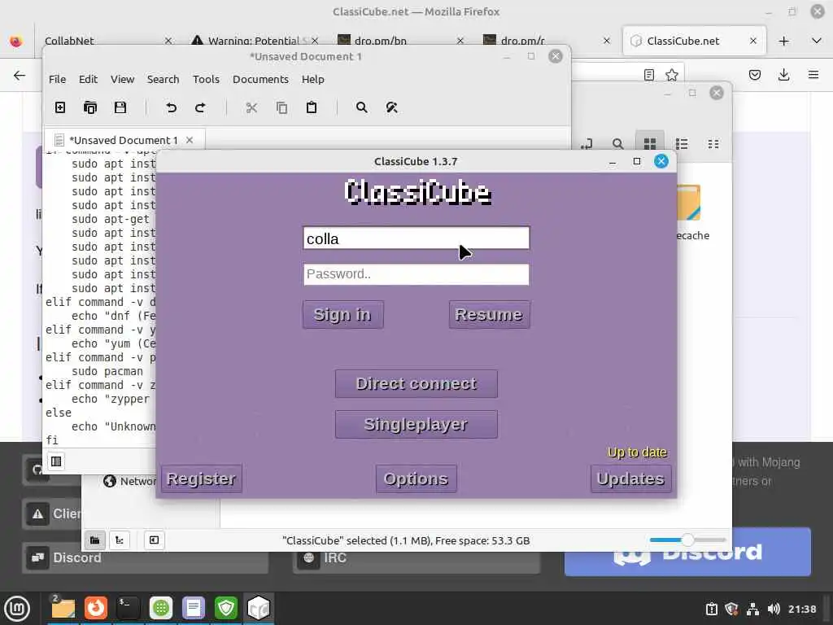
Task: Focus the username field containing 'colla'
Action: pos(416,238)
